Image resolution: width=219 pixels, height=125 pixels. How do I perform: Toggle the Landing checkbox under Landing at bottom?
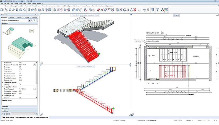(20, 84)
